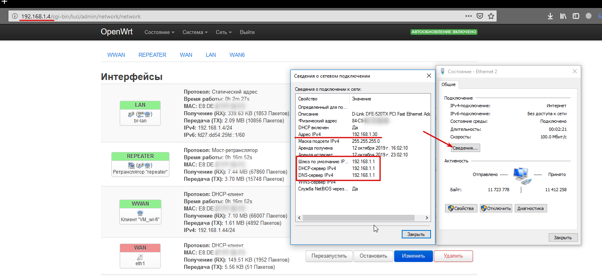This screenshot has width=602, height=276.
Task: Open the Firefox downloads icon
Action: pyautogui.click(x=550, y=16)
